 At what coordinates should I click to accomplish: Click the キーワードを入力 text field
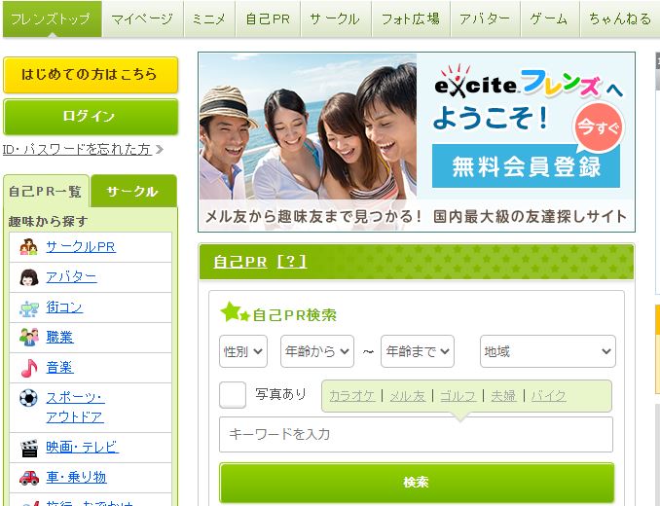(417, 434)
